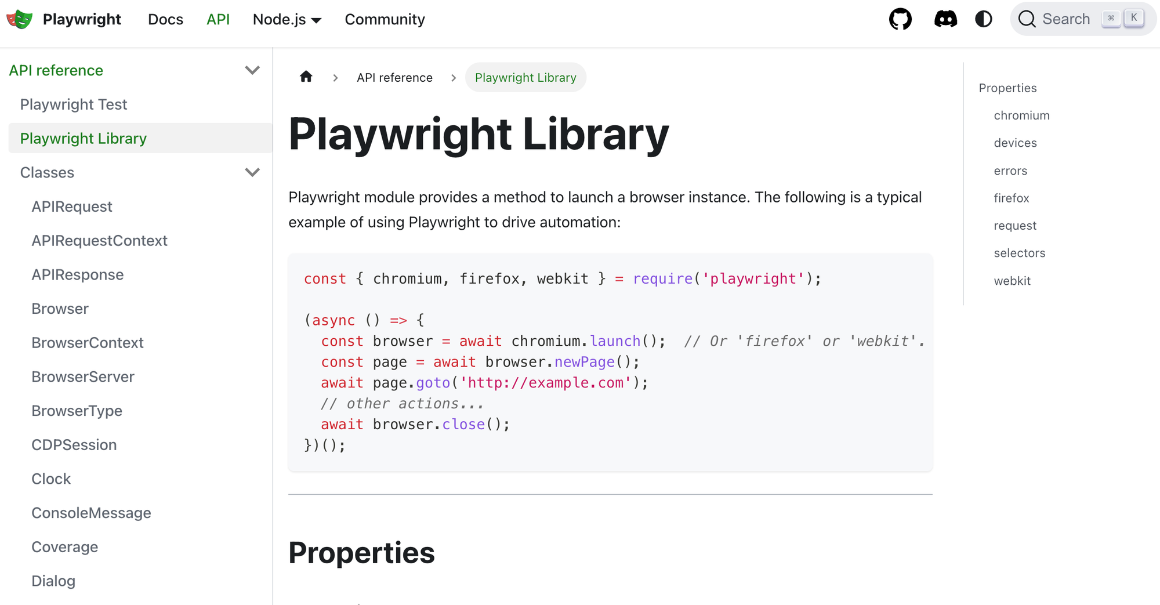Open Playwright Test in the sidebar
The height and width of the screenshot is (605, 1160).
(x=74, y=104)
